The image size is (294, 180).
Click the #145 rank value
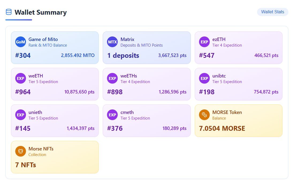pos(23,128)
